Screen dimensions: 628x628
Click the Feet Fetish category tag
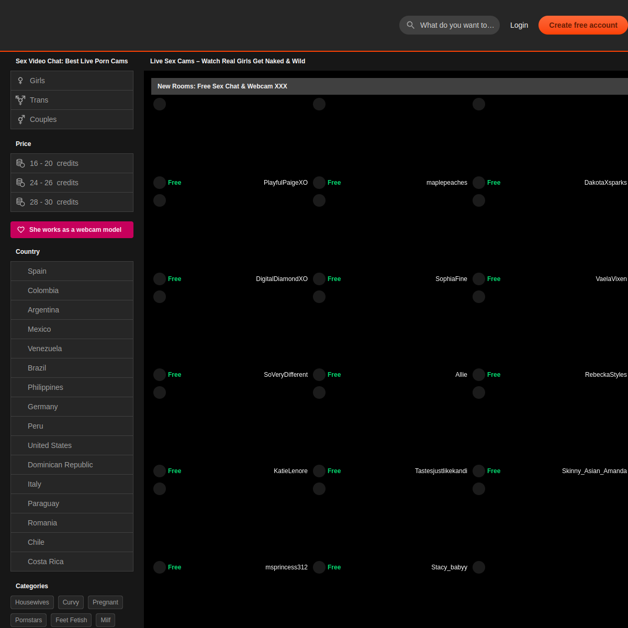(71, 620)
